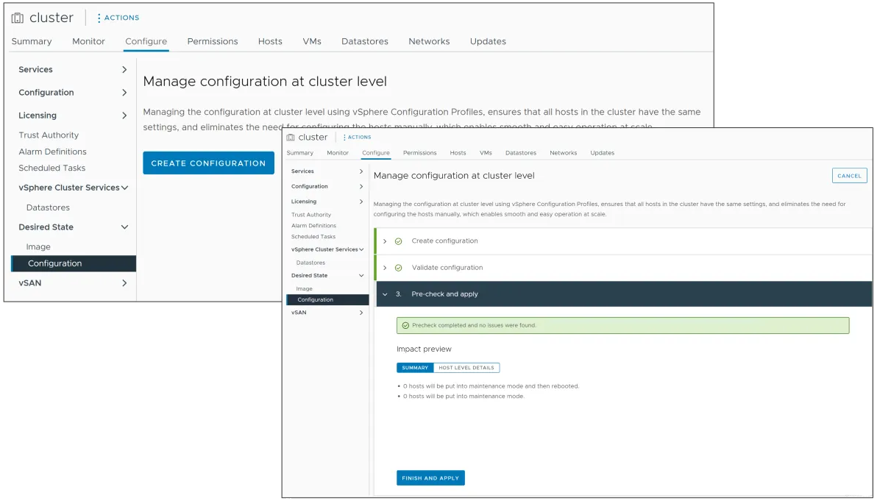The height and width of the screenshot is (501, 877).
Task: Click the 'Impact preview' heading
Action: [x=424, y=349]
